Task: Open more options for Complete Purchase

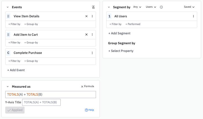Action: [92, 53]
